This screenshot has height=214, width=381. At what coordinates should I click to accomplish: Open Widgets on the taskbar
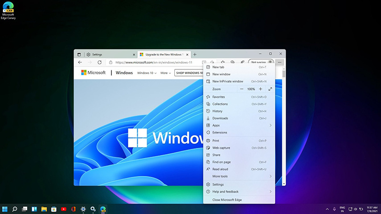point(34,209)
